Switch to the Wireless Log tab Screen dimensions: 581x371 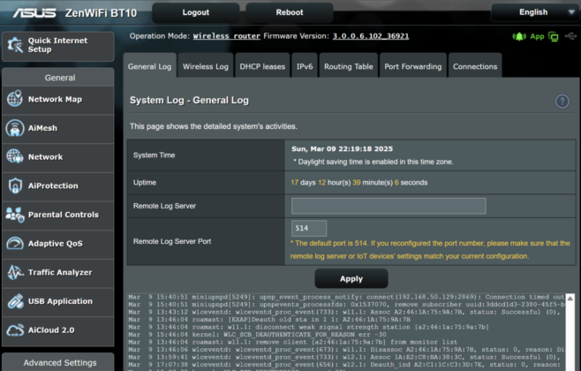click(205, 66)
